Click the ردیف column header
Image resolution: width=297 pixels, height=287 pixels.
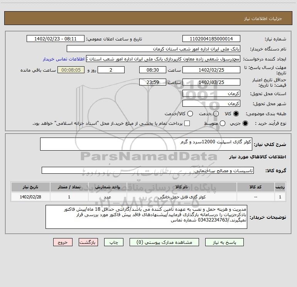(x=280, y=187)
